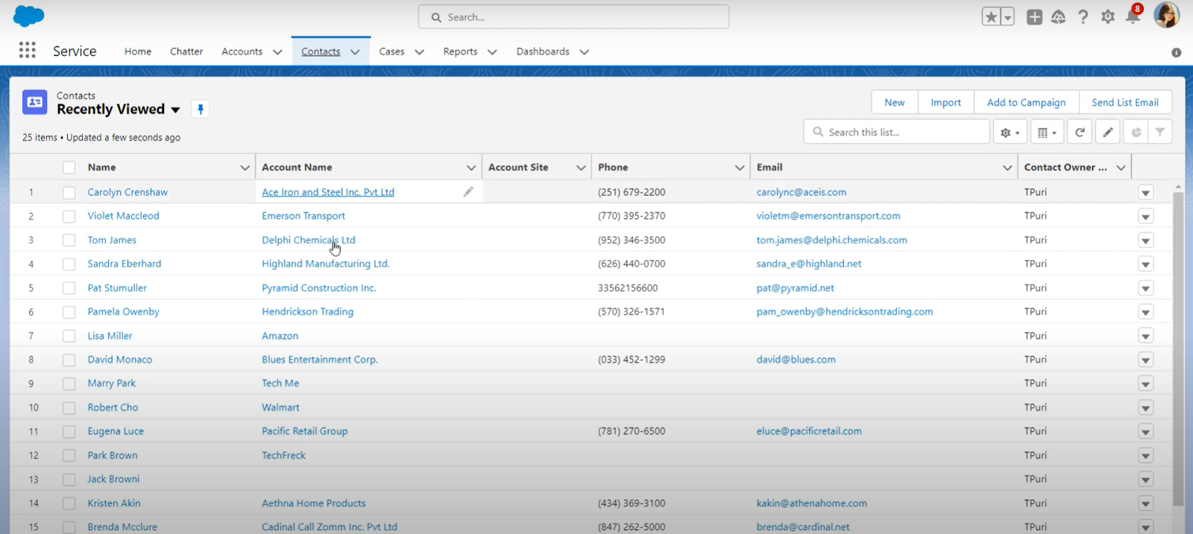Open row actions for Robert Cho

1146,408
